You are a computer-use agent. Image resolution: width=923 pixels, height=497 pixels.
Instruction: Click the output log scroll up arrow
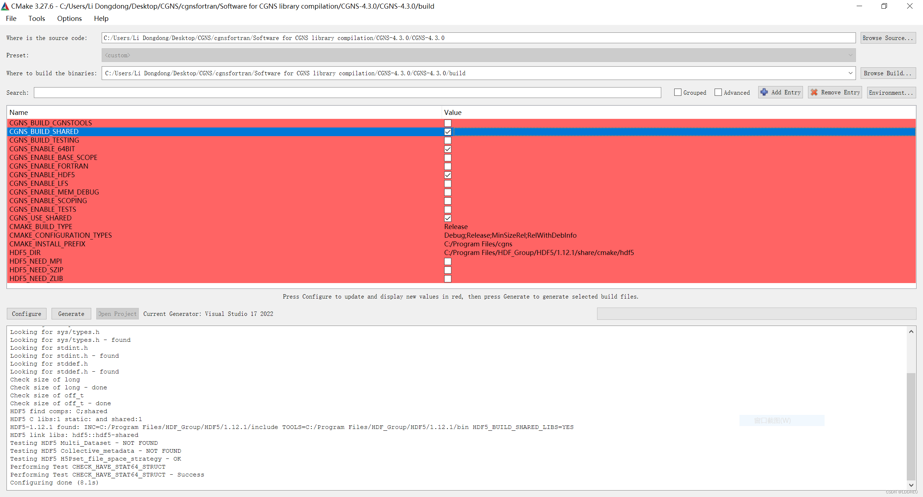(x=911, y=331)
